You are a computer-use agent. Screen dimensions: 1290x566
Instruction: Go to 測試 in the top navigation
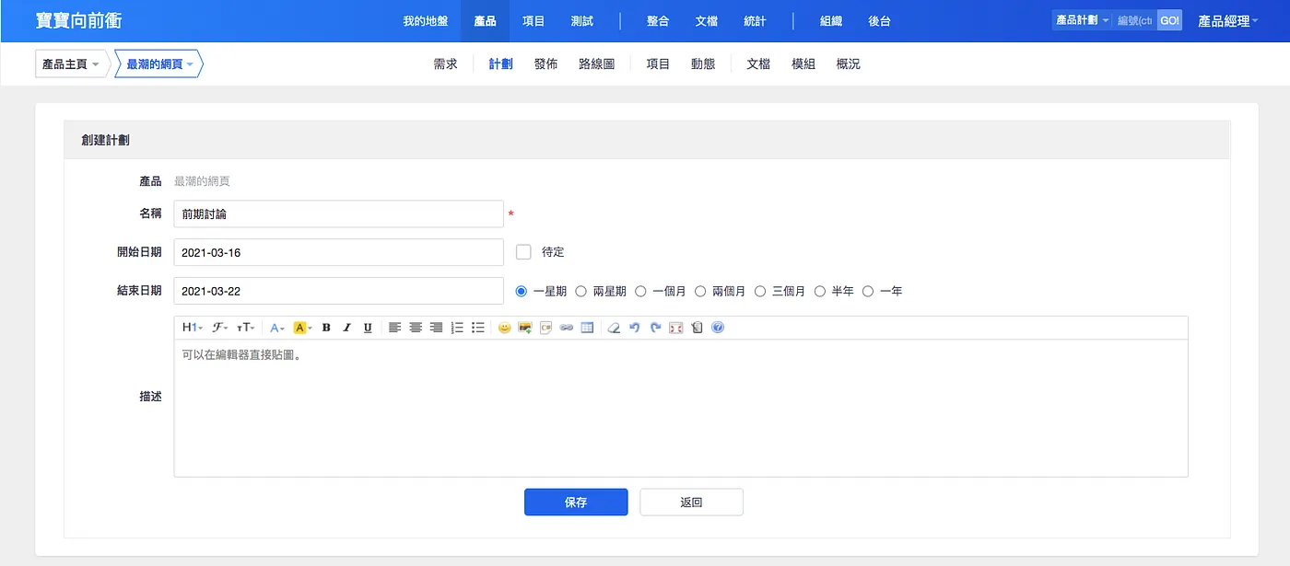[582, 21]
